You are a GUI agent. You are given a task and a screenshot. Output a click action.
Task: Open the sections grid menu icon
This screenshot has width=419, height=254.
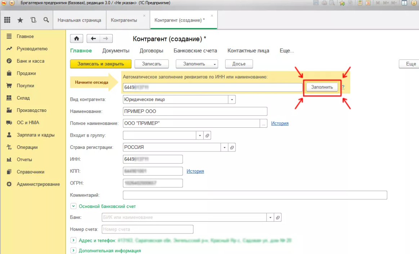coord(7,20)
